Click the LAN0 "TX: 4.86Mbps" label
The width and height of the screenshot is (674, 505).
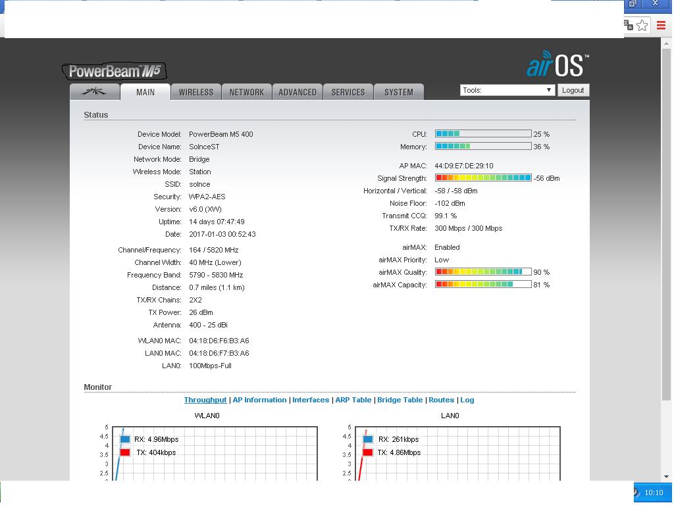click(399, 452)
